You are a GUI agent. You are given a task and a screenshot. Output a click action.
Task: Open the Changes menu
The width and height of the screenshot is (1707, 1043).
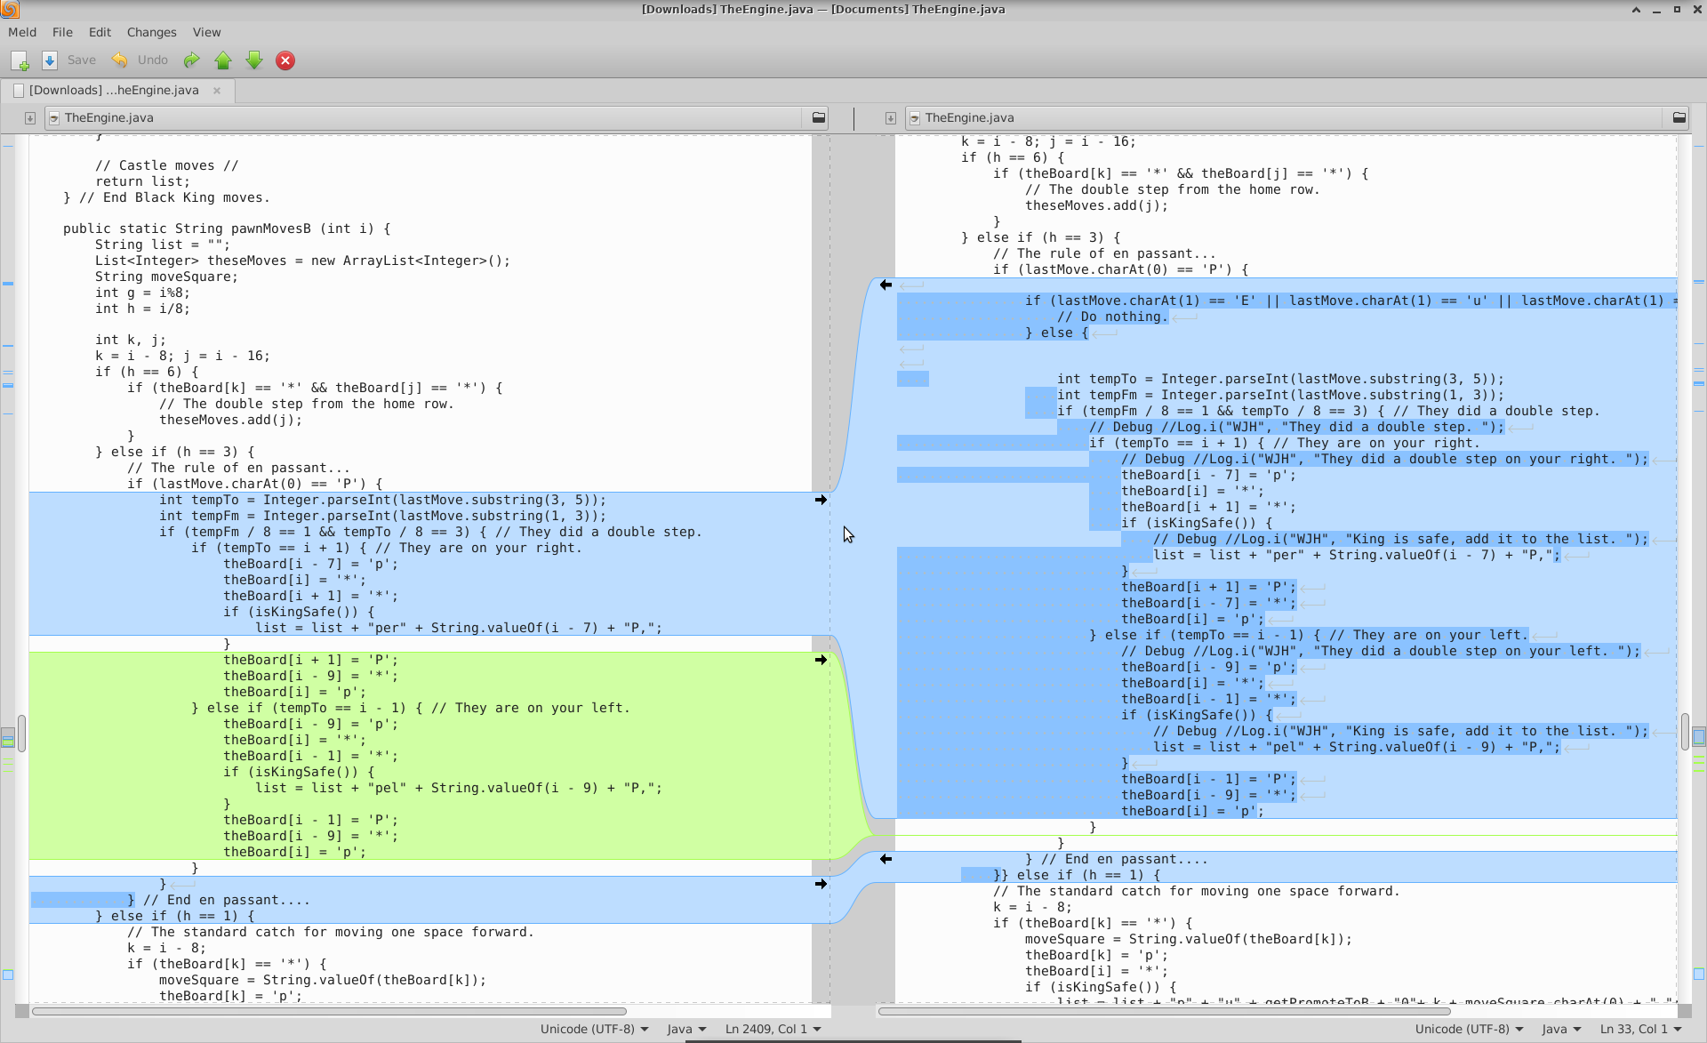[151, 32]
